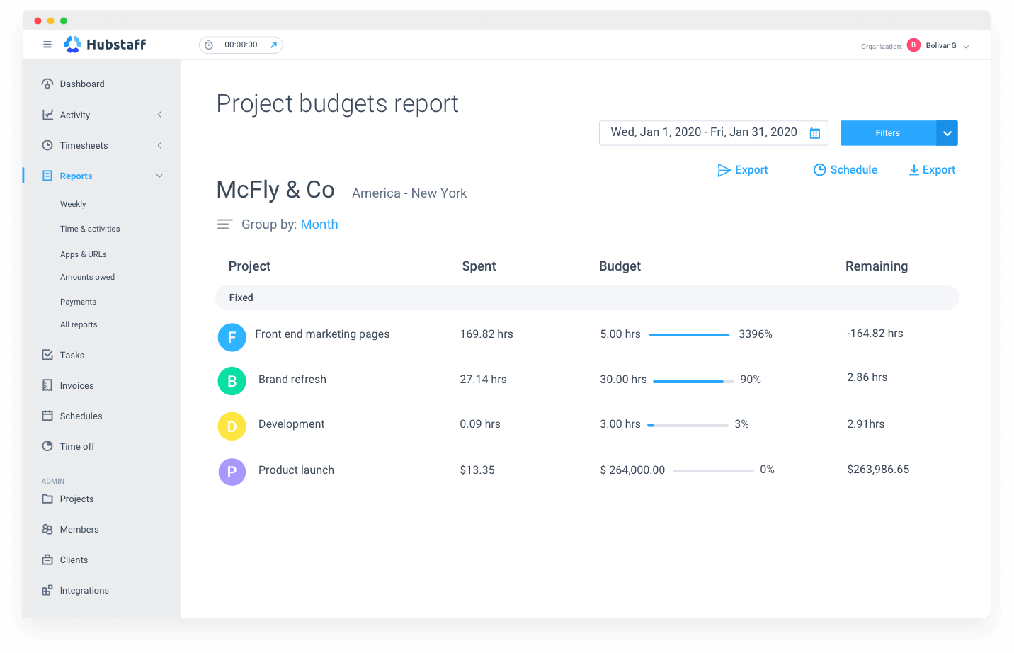The width and height of the screenshot is (1014, 653).
Task: Collapse the Reports submenu chevron
Action: pyautogui.click(x=159, y=176)
